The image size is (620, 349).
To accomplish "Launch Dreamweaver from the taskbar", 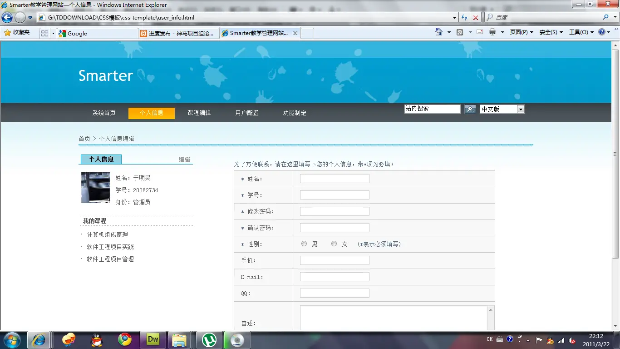I will (x=153, y=339).
